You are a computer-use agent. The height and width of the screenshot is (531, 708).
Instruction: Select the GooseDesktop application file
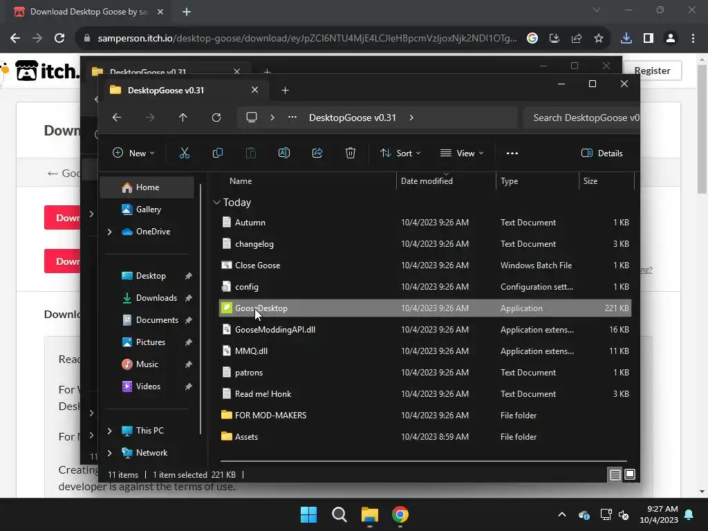point(425,308)
